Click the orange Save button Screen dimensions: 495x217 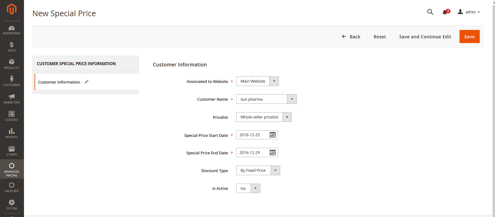[x=469, y=36]
